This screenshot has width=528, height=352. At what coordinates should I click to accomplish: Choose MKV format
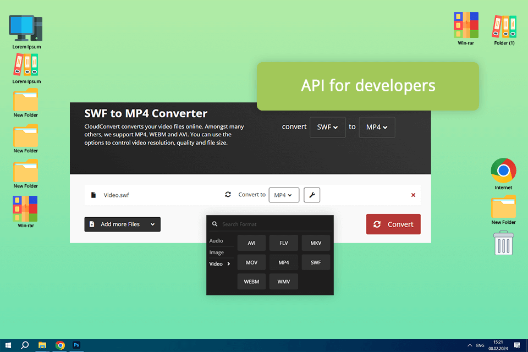316,243
